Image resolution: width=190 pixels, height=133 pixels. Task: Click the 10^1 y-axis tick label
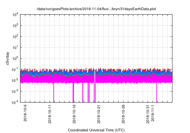tap(15, 48)
